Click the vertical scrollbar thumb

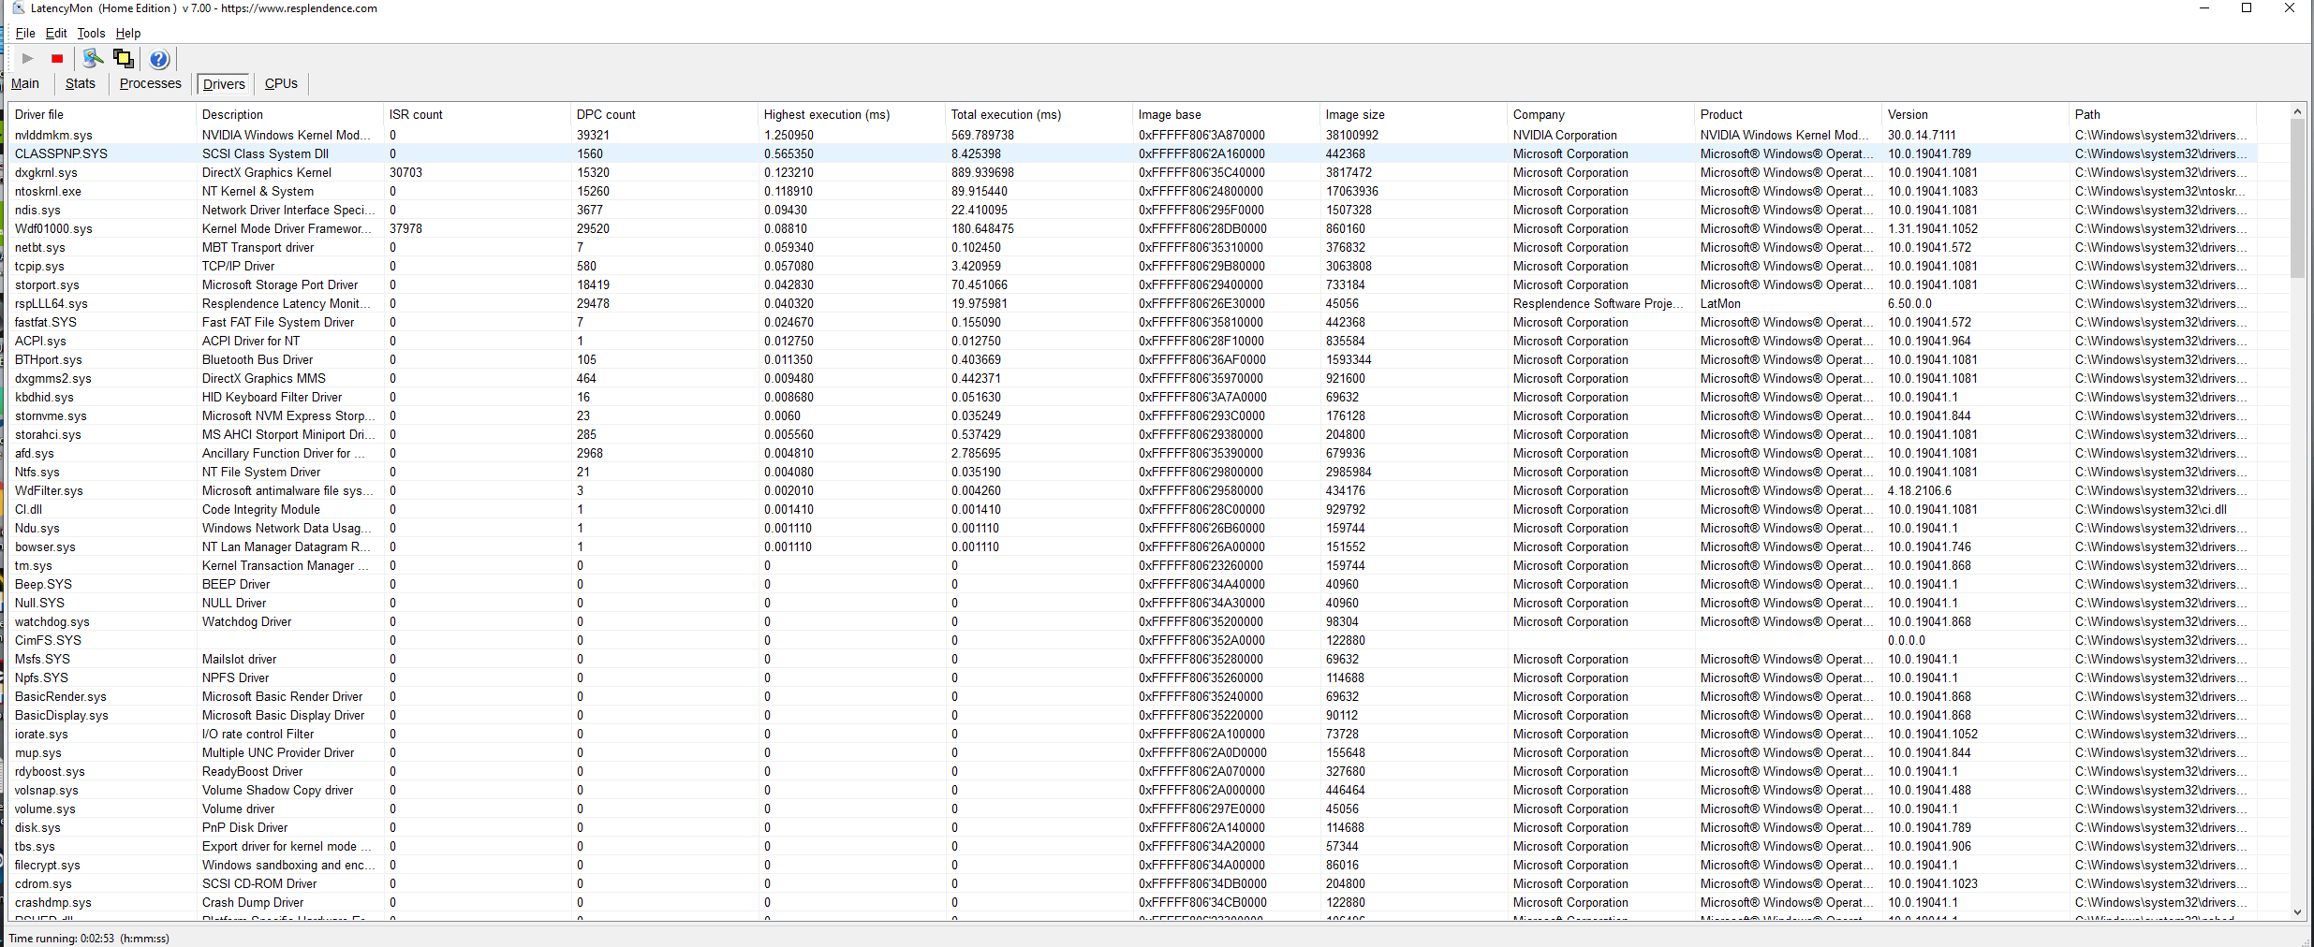point(2297,197)
